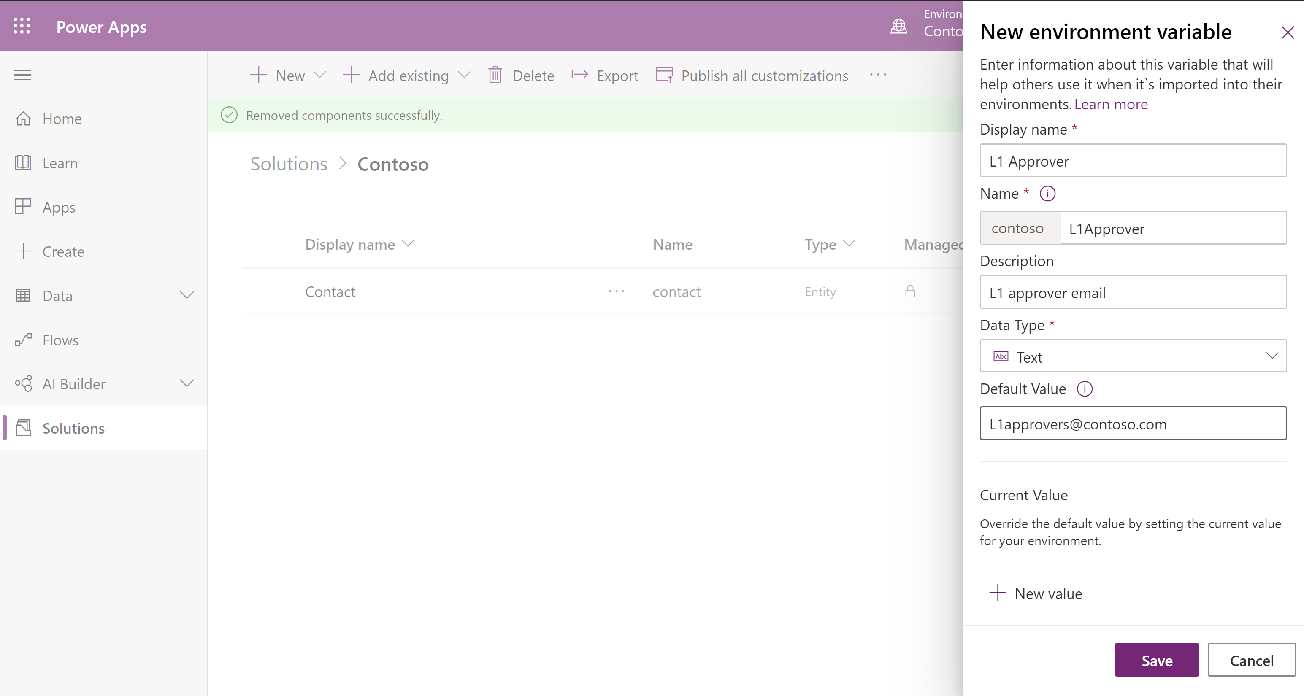Click the more options ellipsis for Contact
Screen dimensions: 1304x696
(617, 291)
